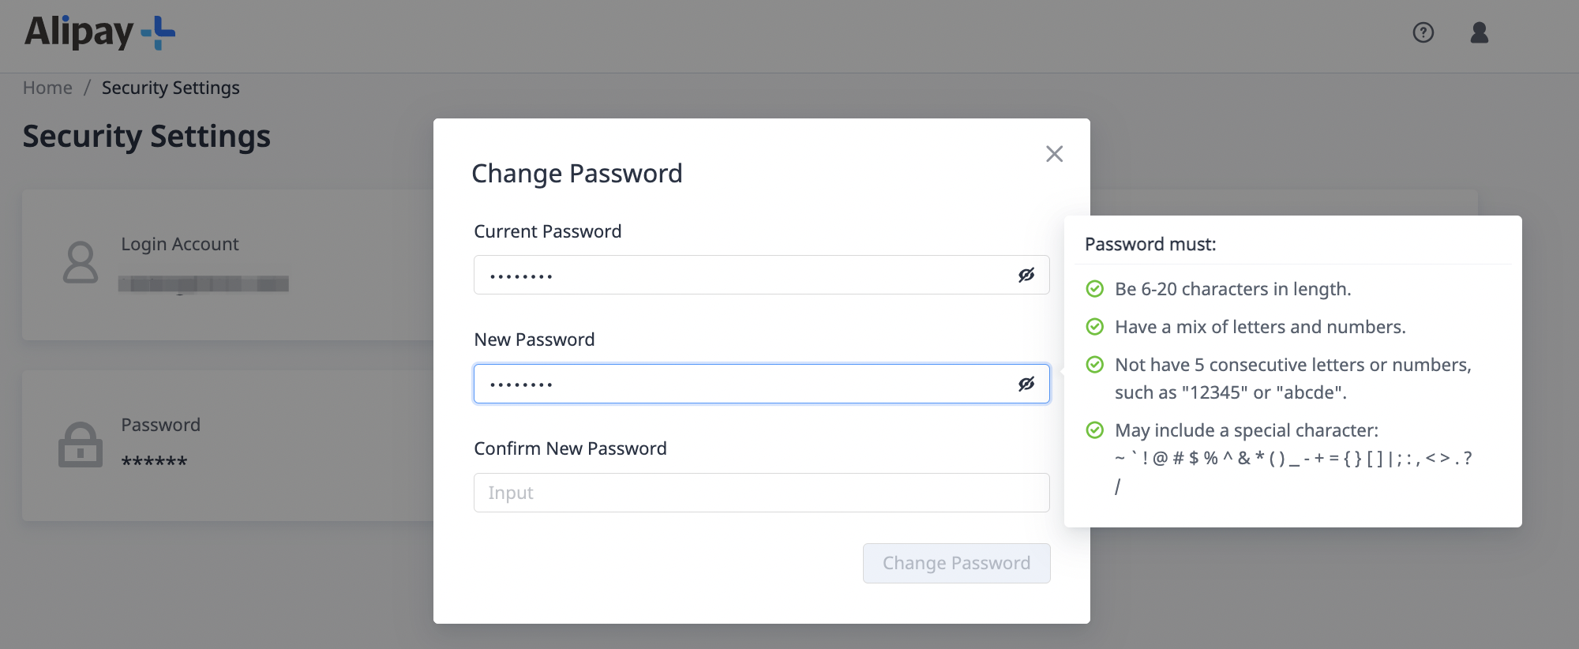The image size is (1579, 649).
Task: Click the checkmark beside consecutive characters rule
Action: click(x=1094, y=365)
